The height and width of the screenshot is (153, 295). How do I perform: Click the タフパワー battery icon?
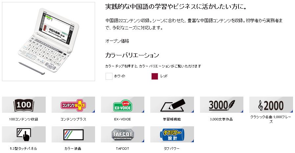tap(172, 134)
